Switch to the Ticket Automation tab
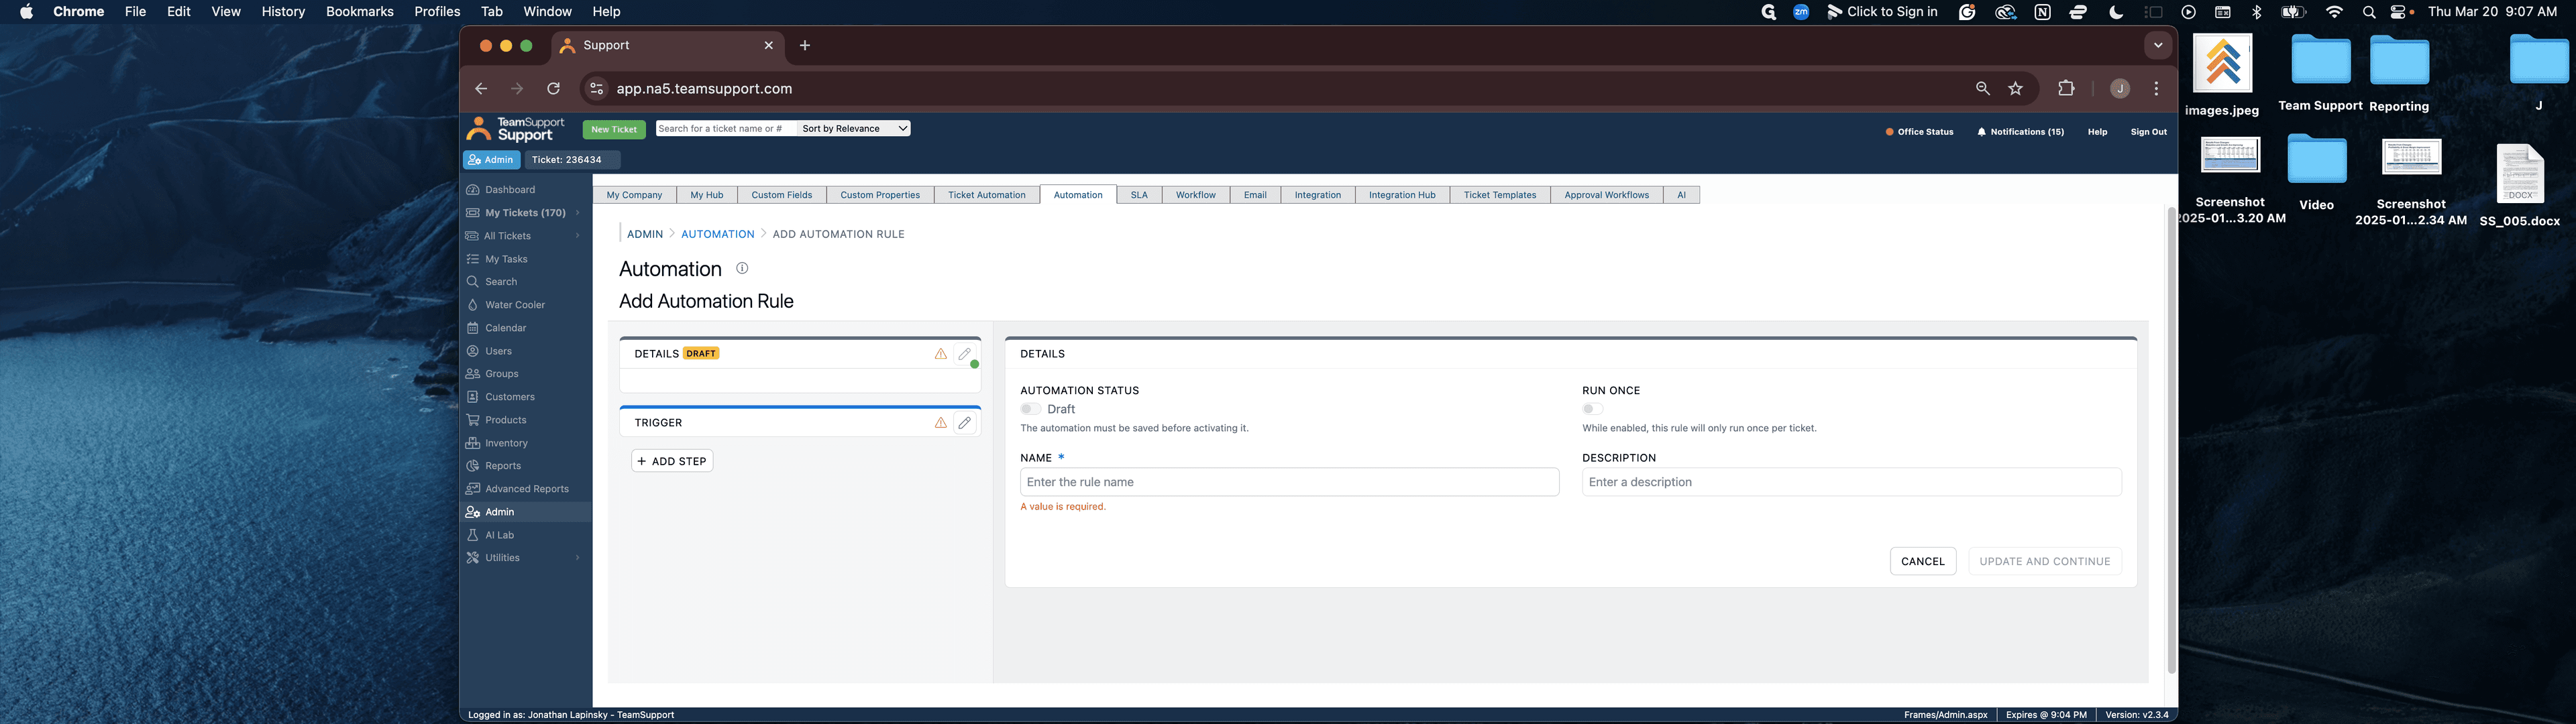Image resolution: width=2576 pixels, height=724 pixels. pos(986,195)
